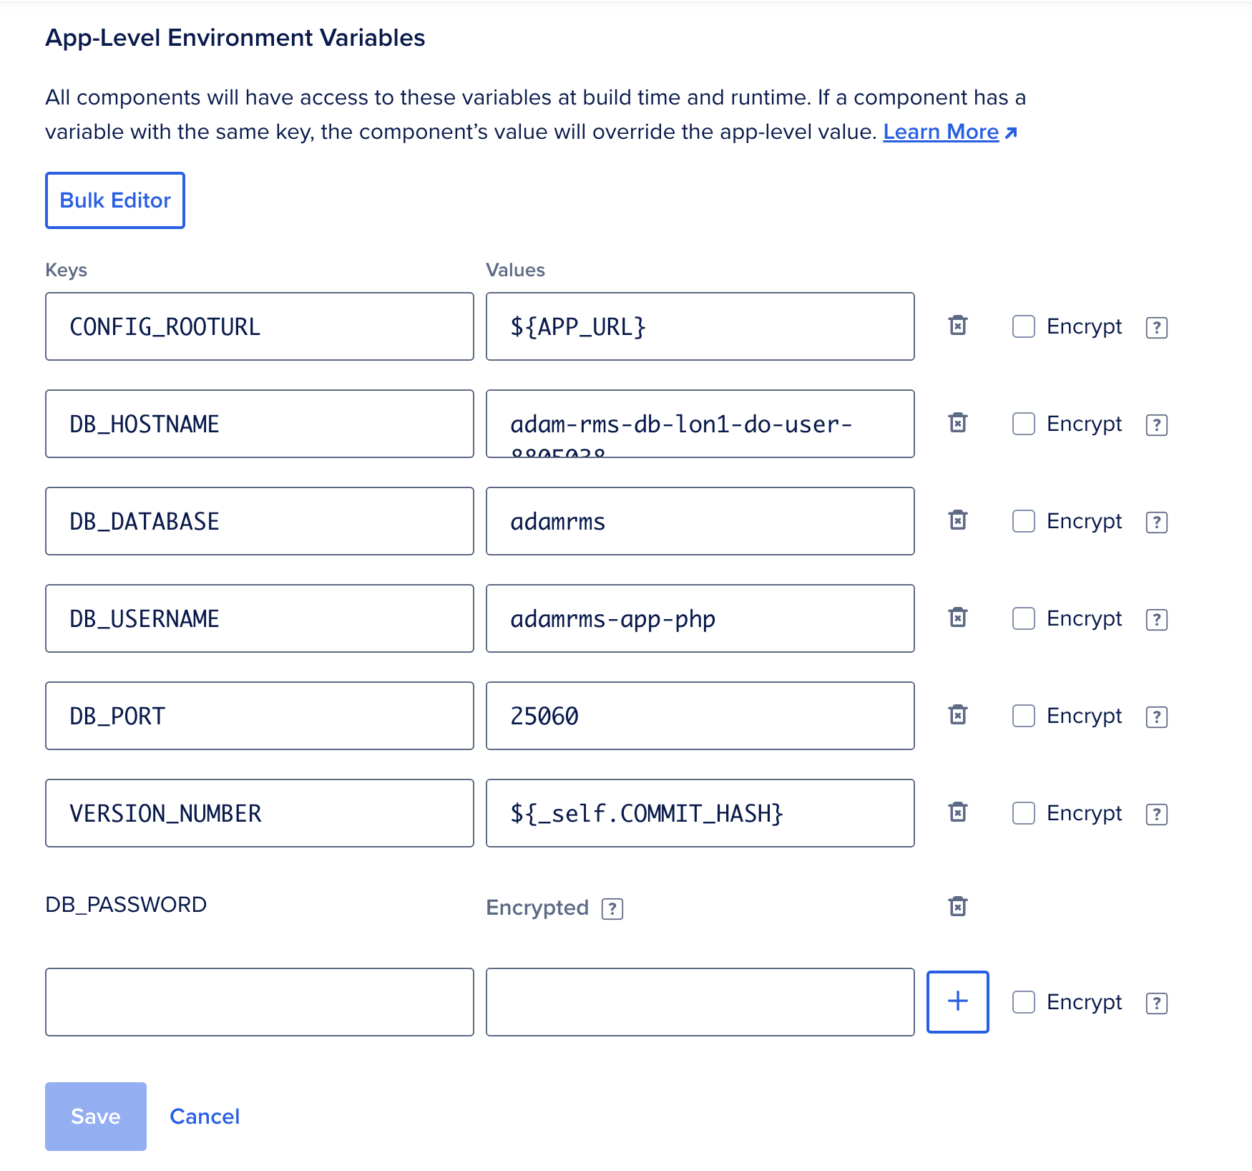1252x1171 pixels.
Task: Open the Bulk Editor
Action: (114, 200)
